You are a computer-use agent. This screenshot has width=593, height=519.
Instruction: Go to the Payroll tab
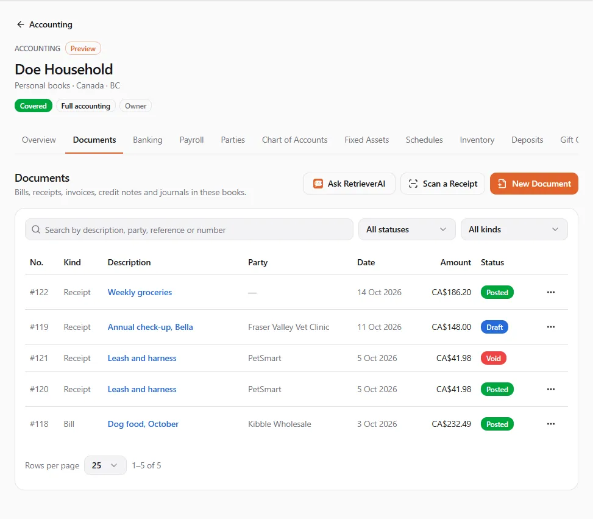tap(192, 140)
